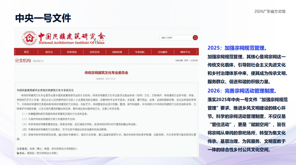Select the 传统宗祠建筑文化专业委员会 article title
Screen dimensions: 296x165
click(x=106, y=72)
